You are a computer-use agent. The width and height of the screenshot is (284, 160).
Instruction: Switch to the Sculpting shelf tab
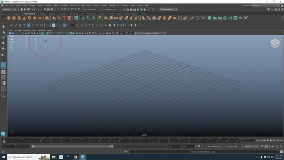click(x=42, y=14)
